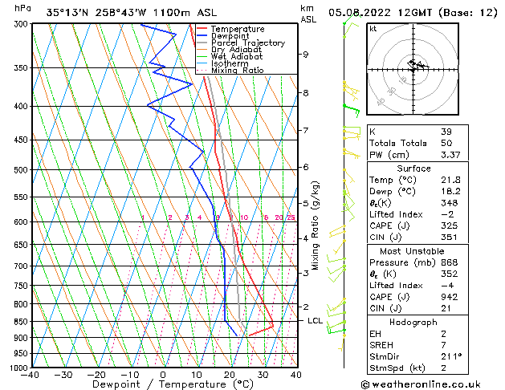Click the kt label in hodograph

[373, 29]
